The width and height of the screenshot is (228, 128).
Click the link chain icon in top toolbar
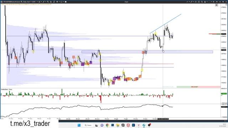point(191,2)
